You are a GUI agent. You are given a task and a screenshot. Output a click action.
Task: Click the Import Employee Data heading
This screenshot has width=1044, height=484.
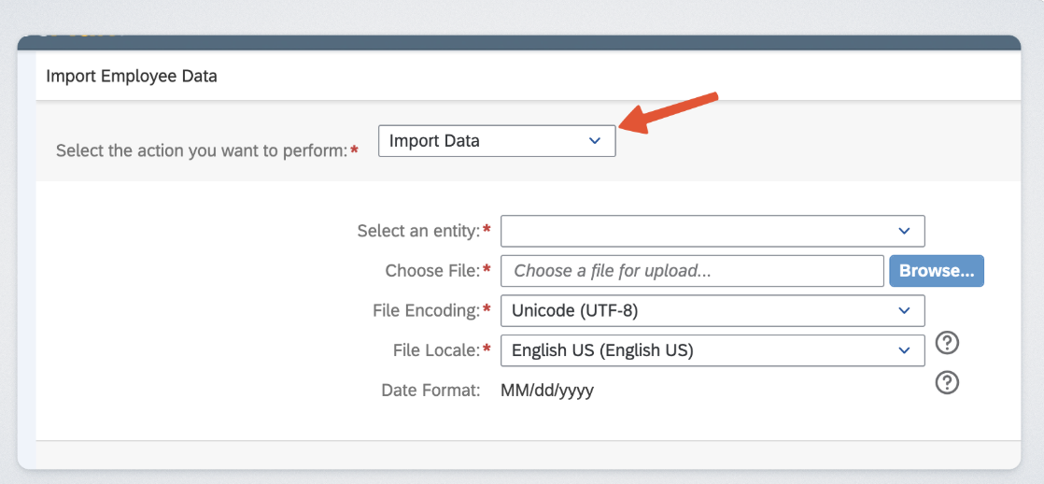[132, 77]
